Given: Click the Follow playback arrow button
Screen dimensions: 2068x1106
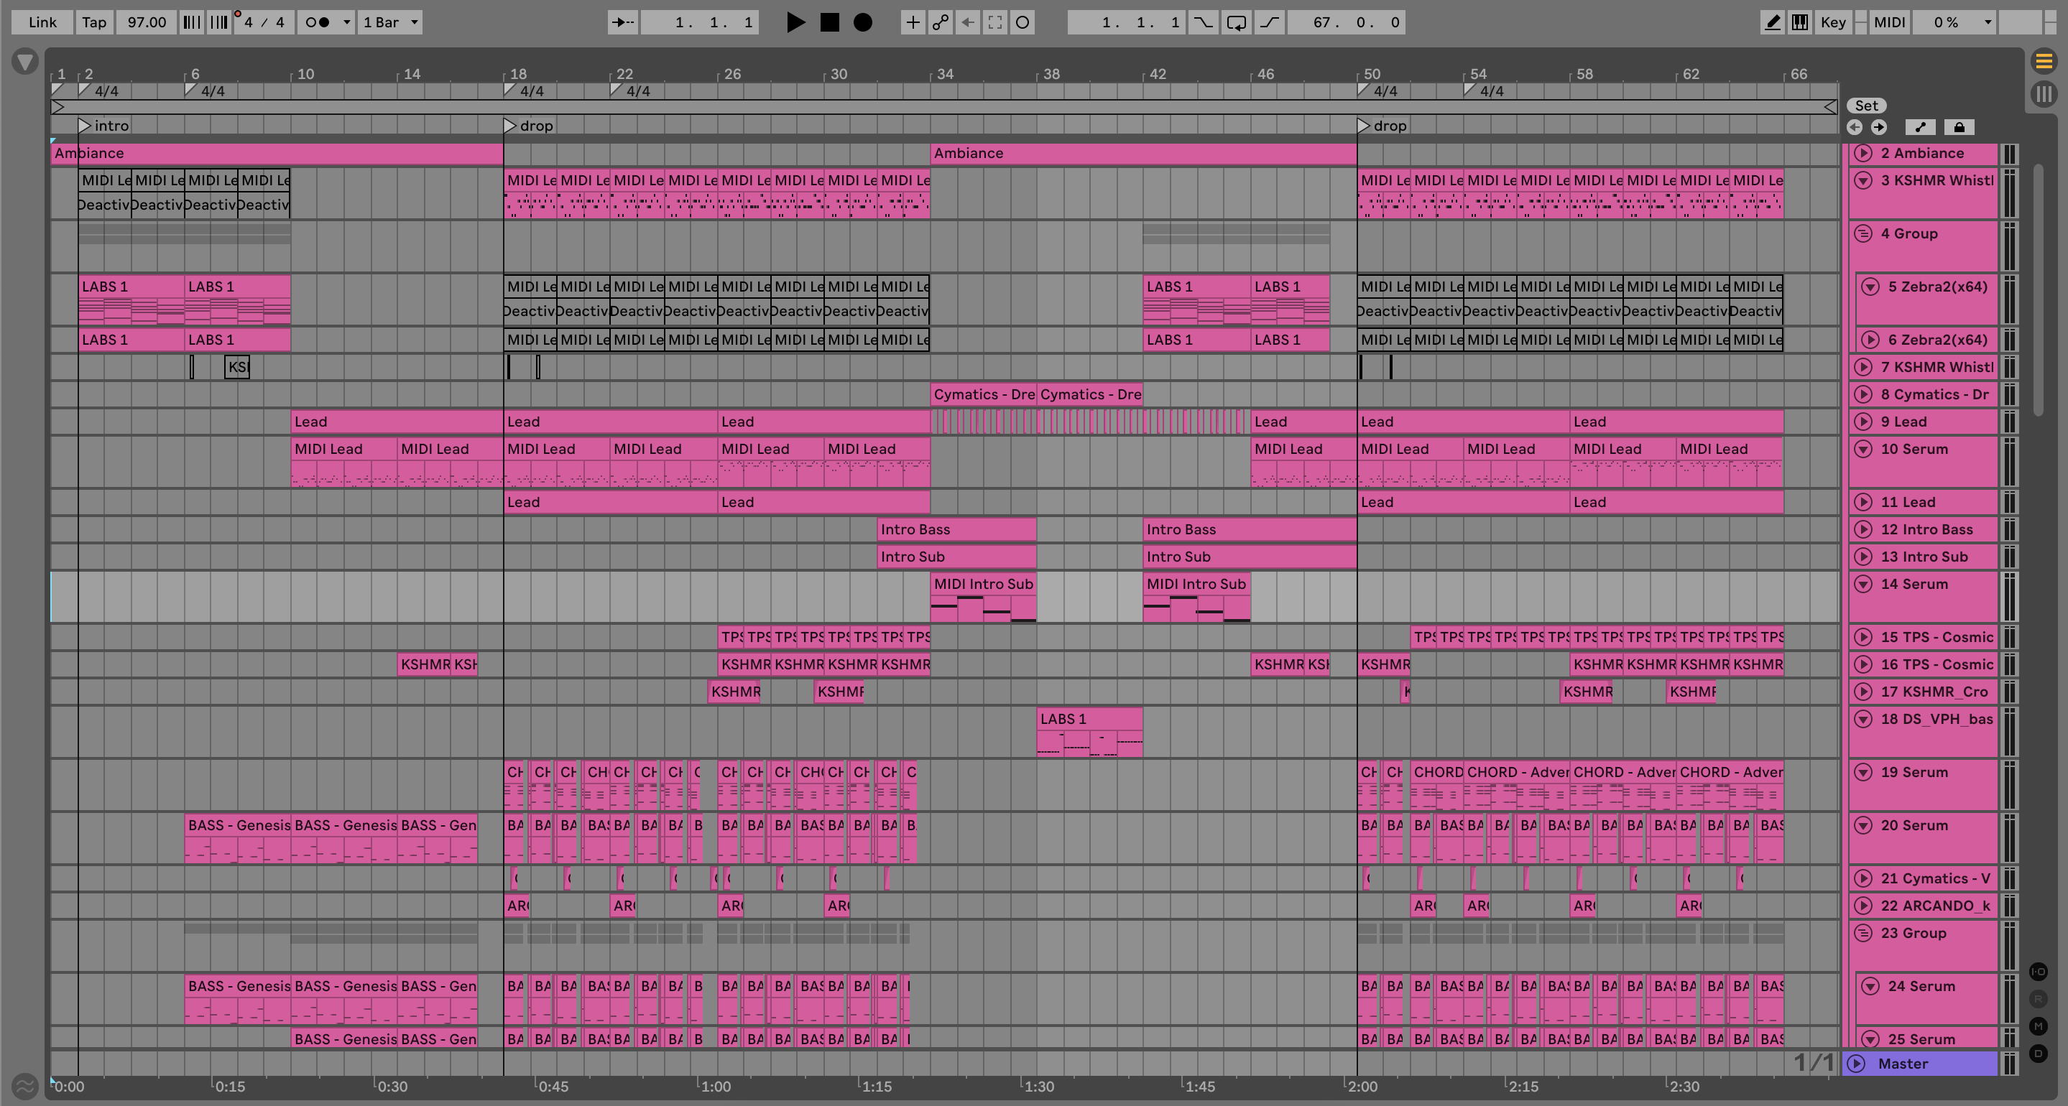Looking at the screenshot, I should click(x=622, y=22).
